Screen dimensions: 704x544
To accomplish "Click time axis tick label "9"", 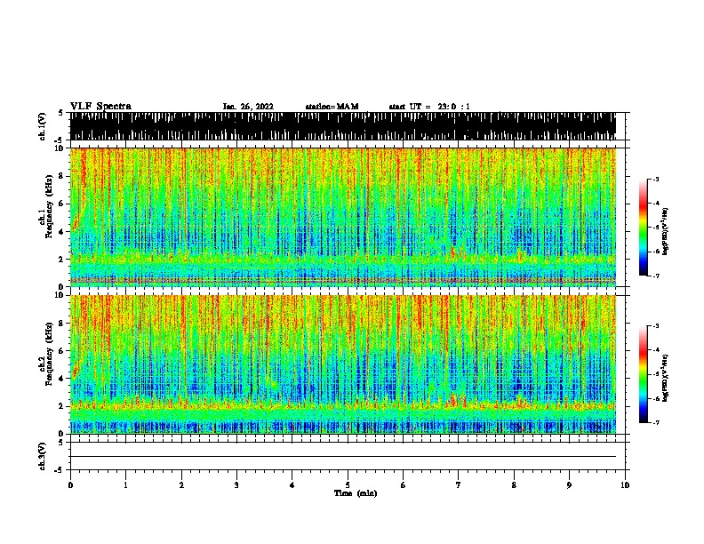I will (x=569, y=485).
